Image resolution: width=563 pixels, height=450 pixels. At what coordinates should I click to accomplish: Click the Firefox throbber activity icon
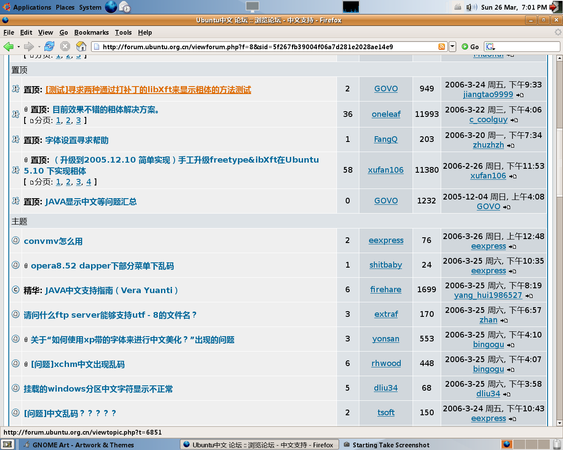(x=558, y=32)
